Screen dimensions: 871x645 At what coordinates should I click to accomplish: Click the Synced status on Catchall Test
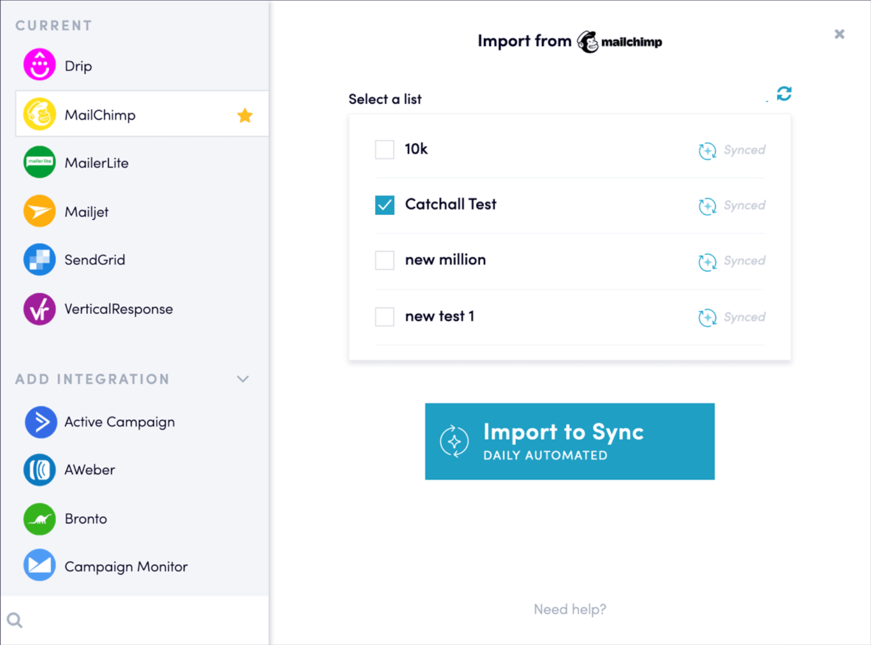[x=744, y=205]
